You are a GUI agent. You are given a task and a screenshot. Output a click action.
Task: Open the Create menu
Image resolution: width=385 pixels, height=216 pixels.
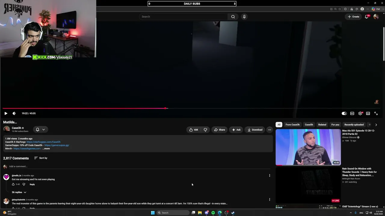tap(353, 16)
